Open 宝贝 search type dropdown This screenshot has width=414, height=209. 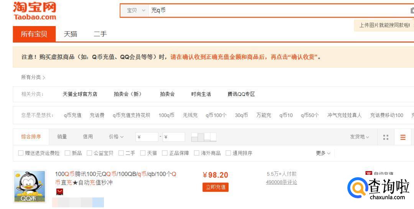(x=135, y=11)
